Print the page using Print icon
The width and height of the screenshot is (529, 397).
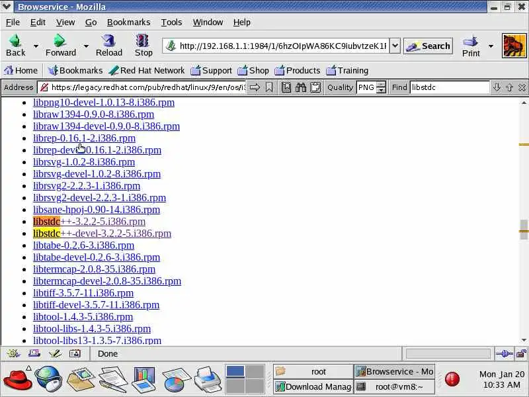pos(471,45)
